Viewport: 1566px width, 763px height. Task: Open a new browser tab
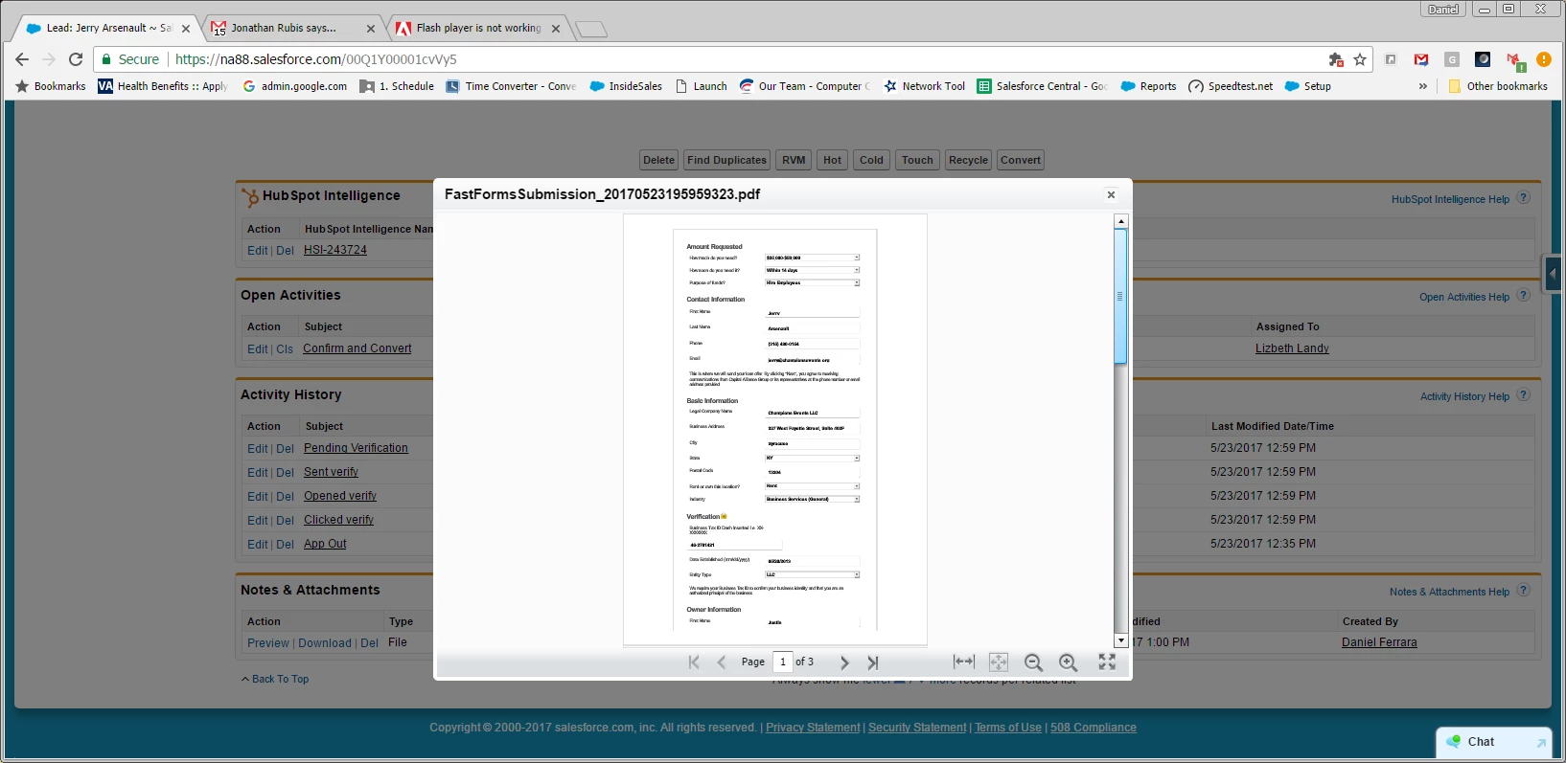coord(591,29)
